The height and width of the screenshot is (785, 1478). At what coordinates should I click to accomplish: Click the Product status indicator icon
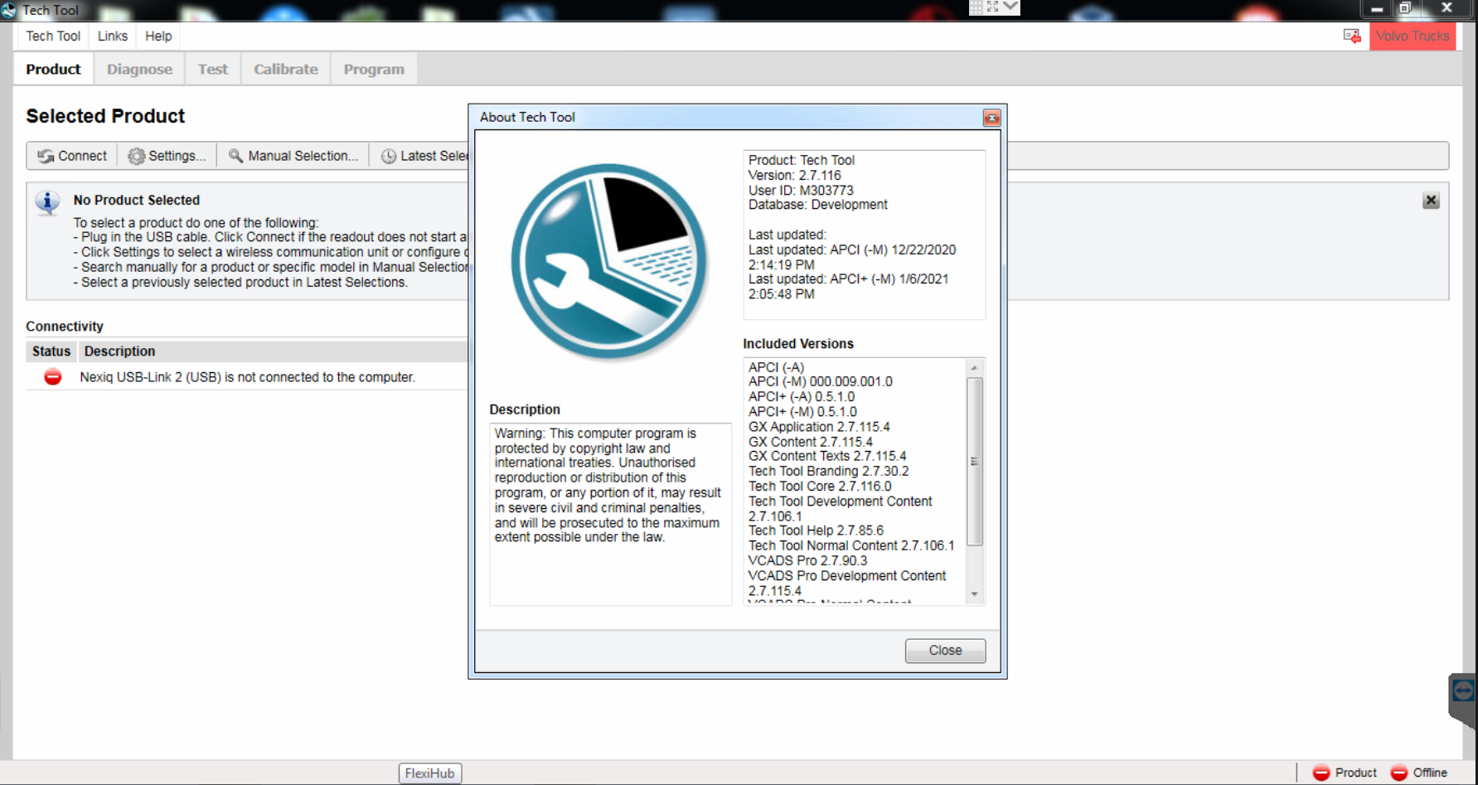(x=1321, y=773)
